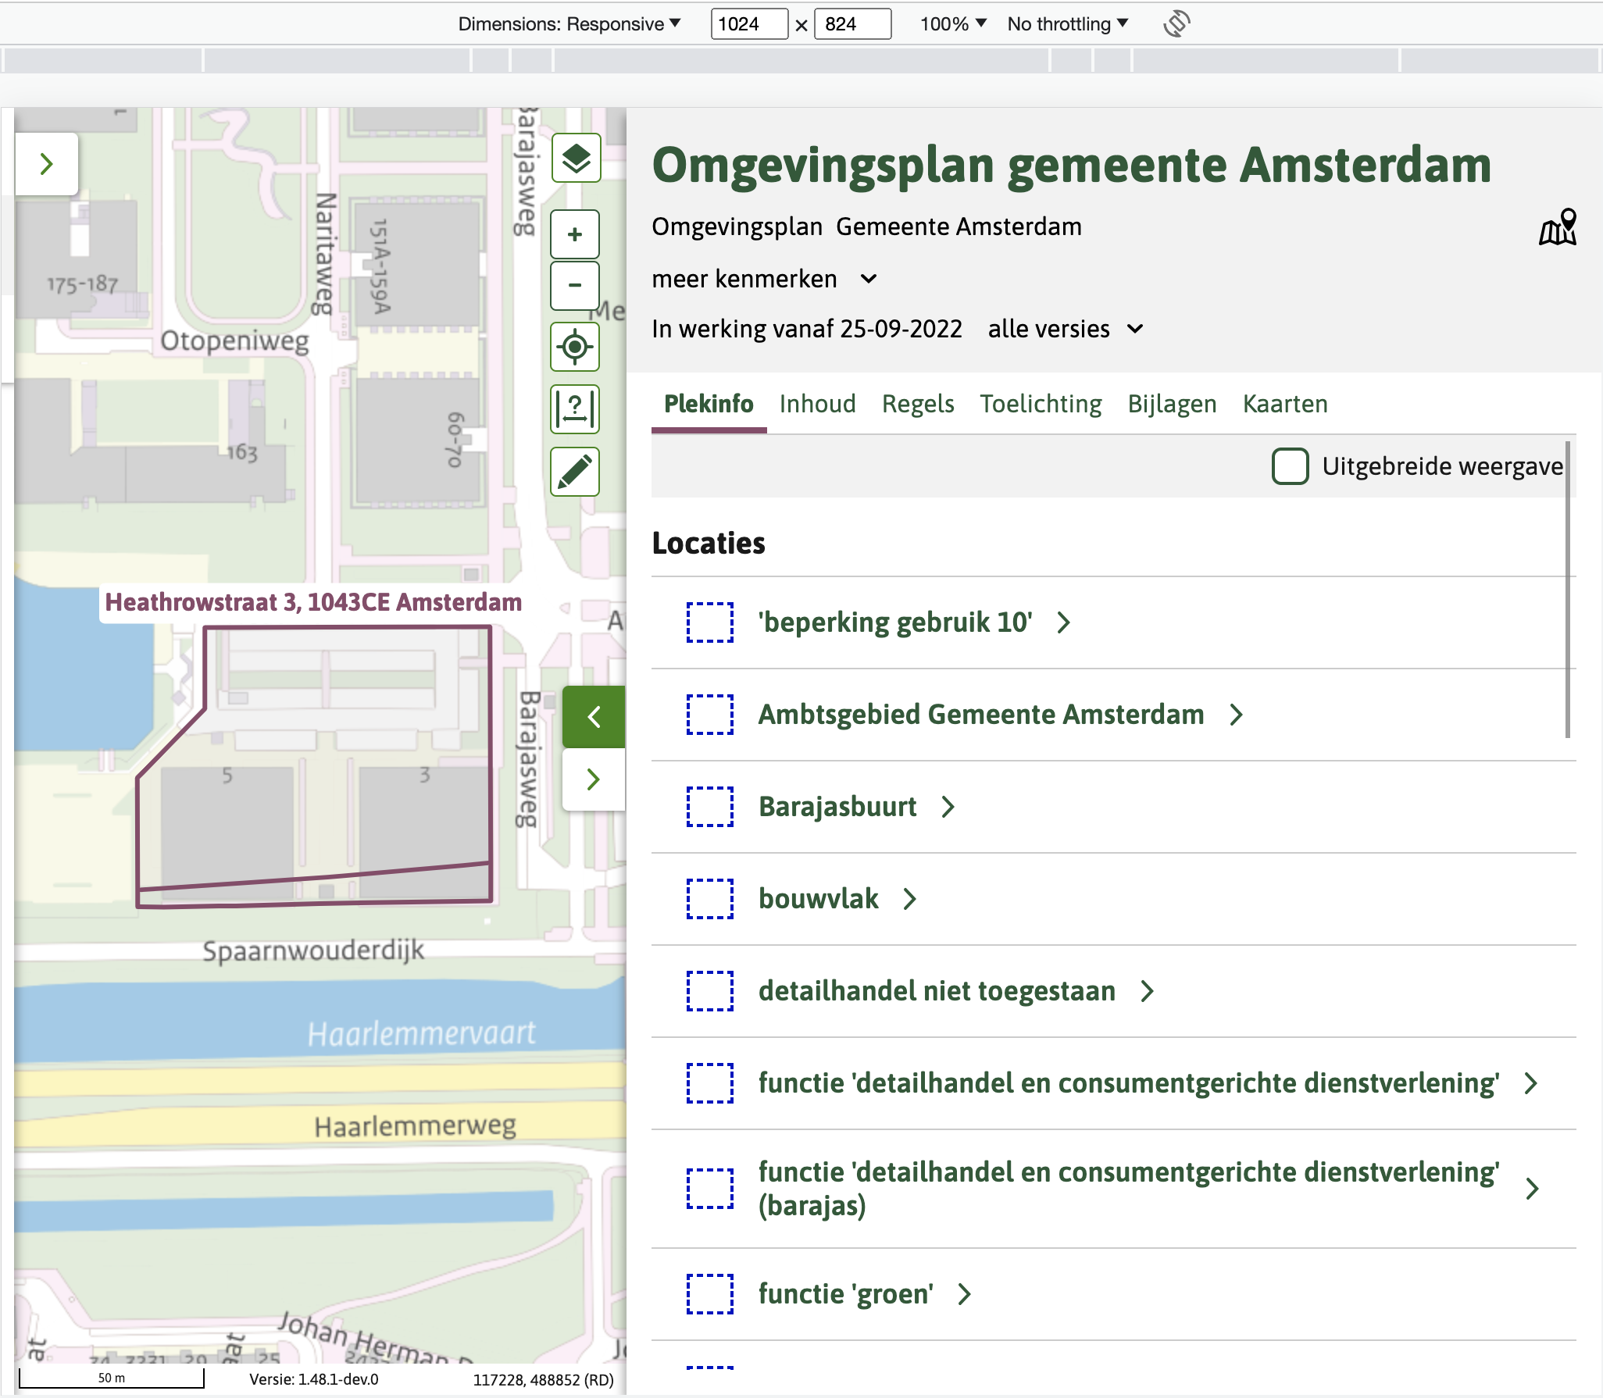Open the Kaarten tab
Image resolution: width=1603 pixels, height=1398 pixels.
click(x=1285, y=404)
